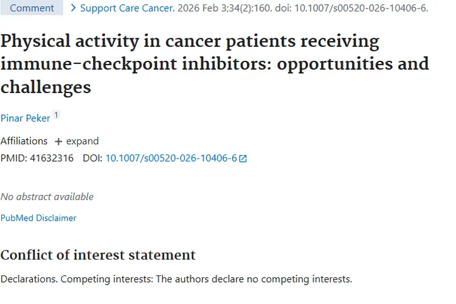The height and width of the screenshot is (304, 456).
Task: Click the superscript 1 affiliation marker
Action: 56,116
